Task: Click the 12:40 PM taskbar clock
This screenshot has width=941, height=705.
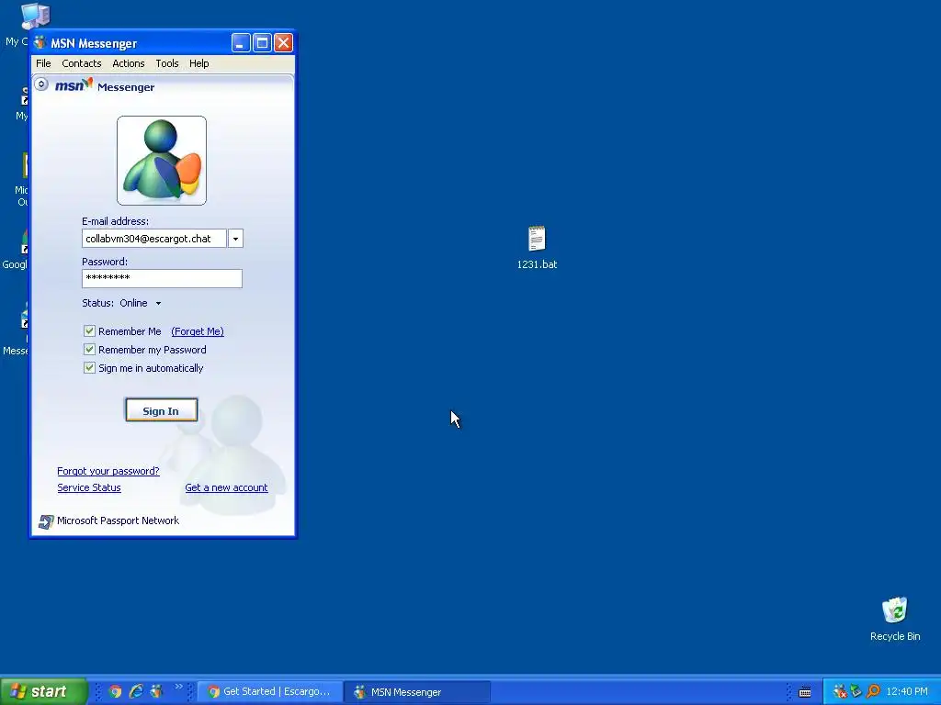Action: 907,692
